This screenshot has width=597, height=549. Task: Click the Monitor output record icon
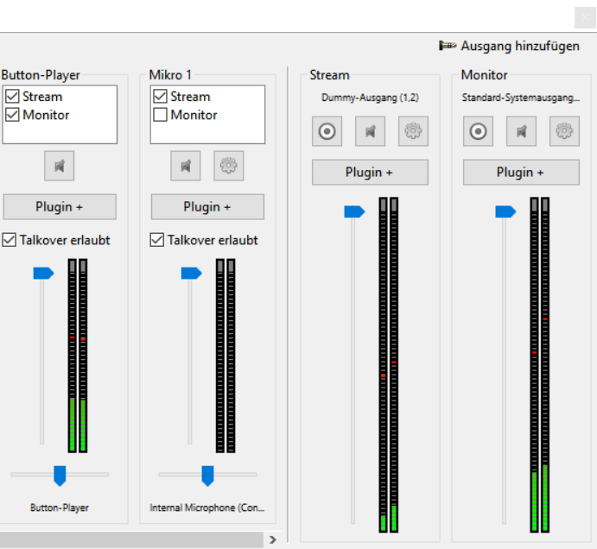[x=479, y=132]
